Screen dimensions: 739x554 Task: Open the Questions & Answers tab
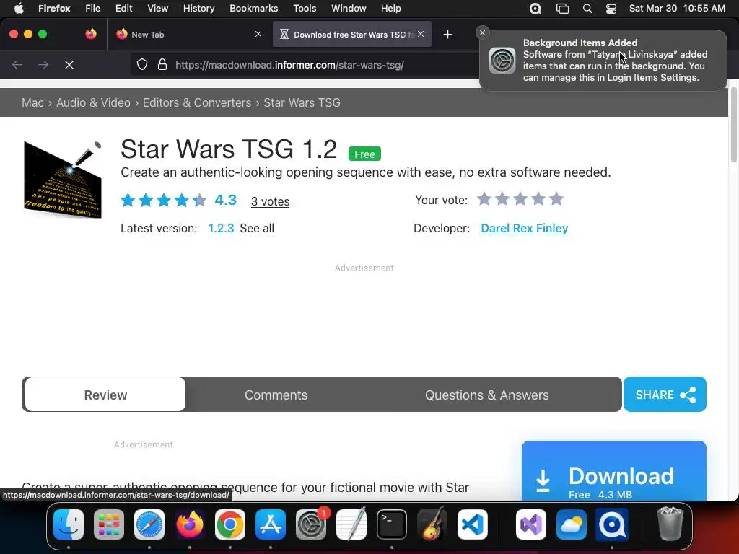coord(487,395)
